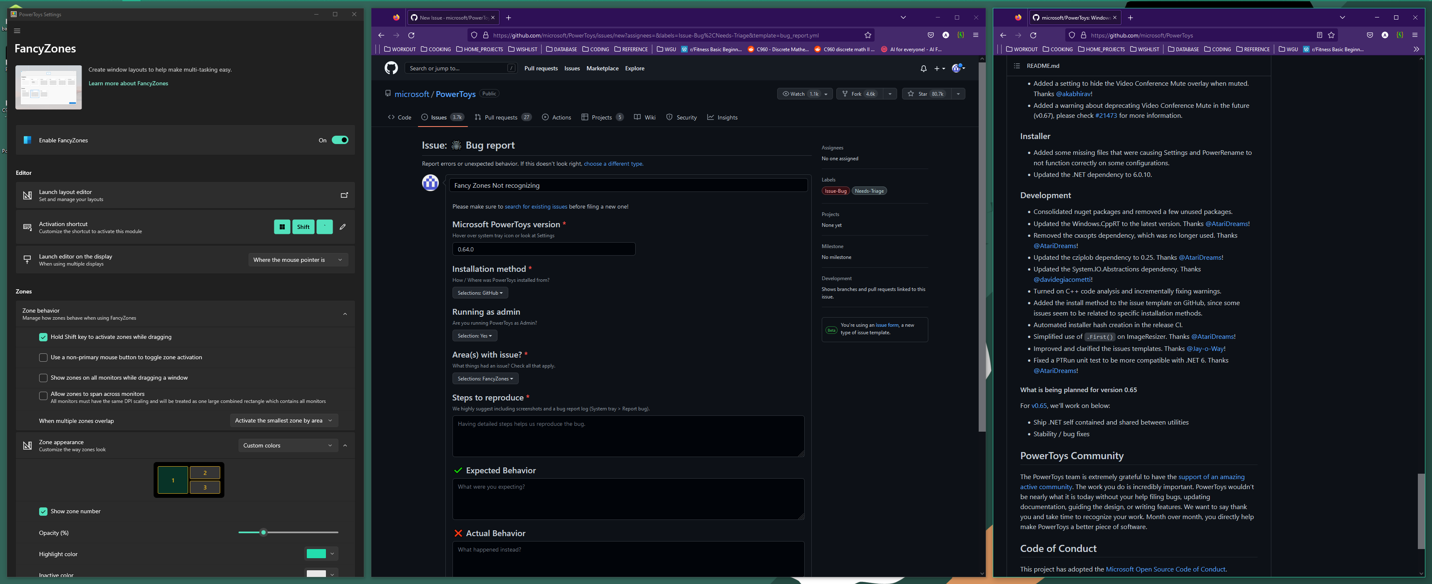The image size is (1432, 584).
Task: Click into the Steps to reproduce text area
Action: point(628,436)
